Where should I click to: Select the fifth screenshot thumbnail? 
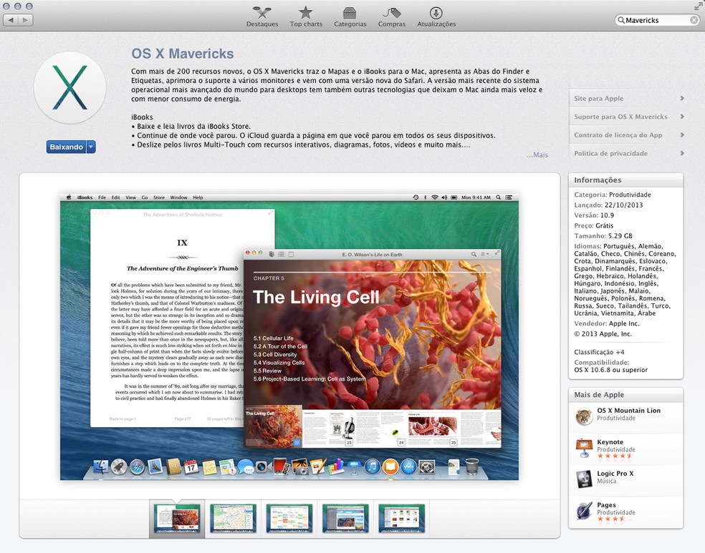pos(401,519)
